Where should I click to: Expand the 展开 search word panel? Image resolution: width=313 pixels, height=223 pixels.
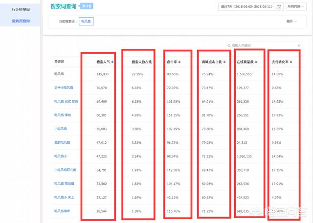click(291, 22)
